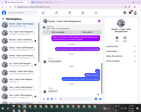141x112 pixels.
Task: Open the Video icon in top navigation
Action: tap(70, 13)
